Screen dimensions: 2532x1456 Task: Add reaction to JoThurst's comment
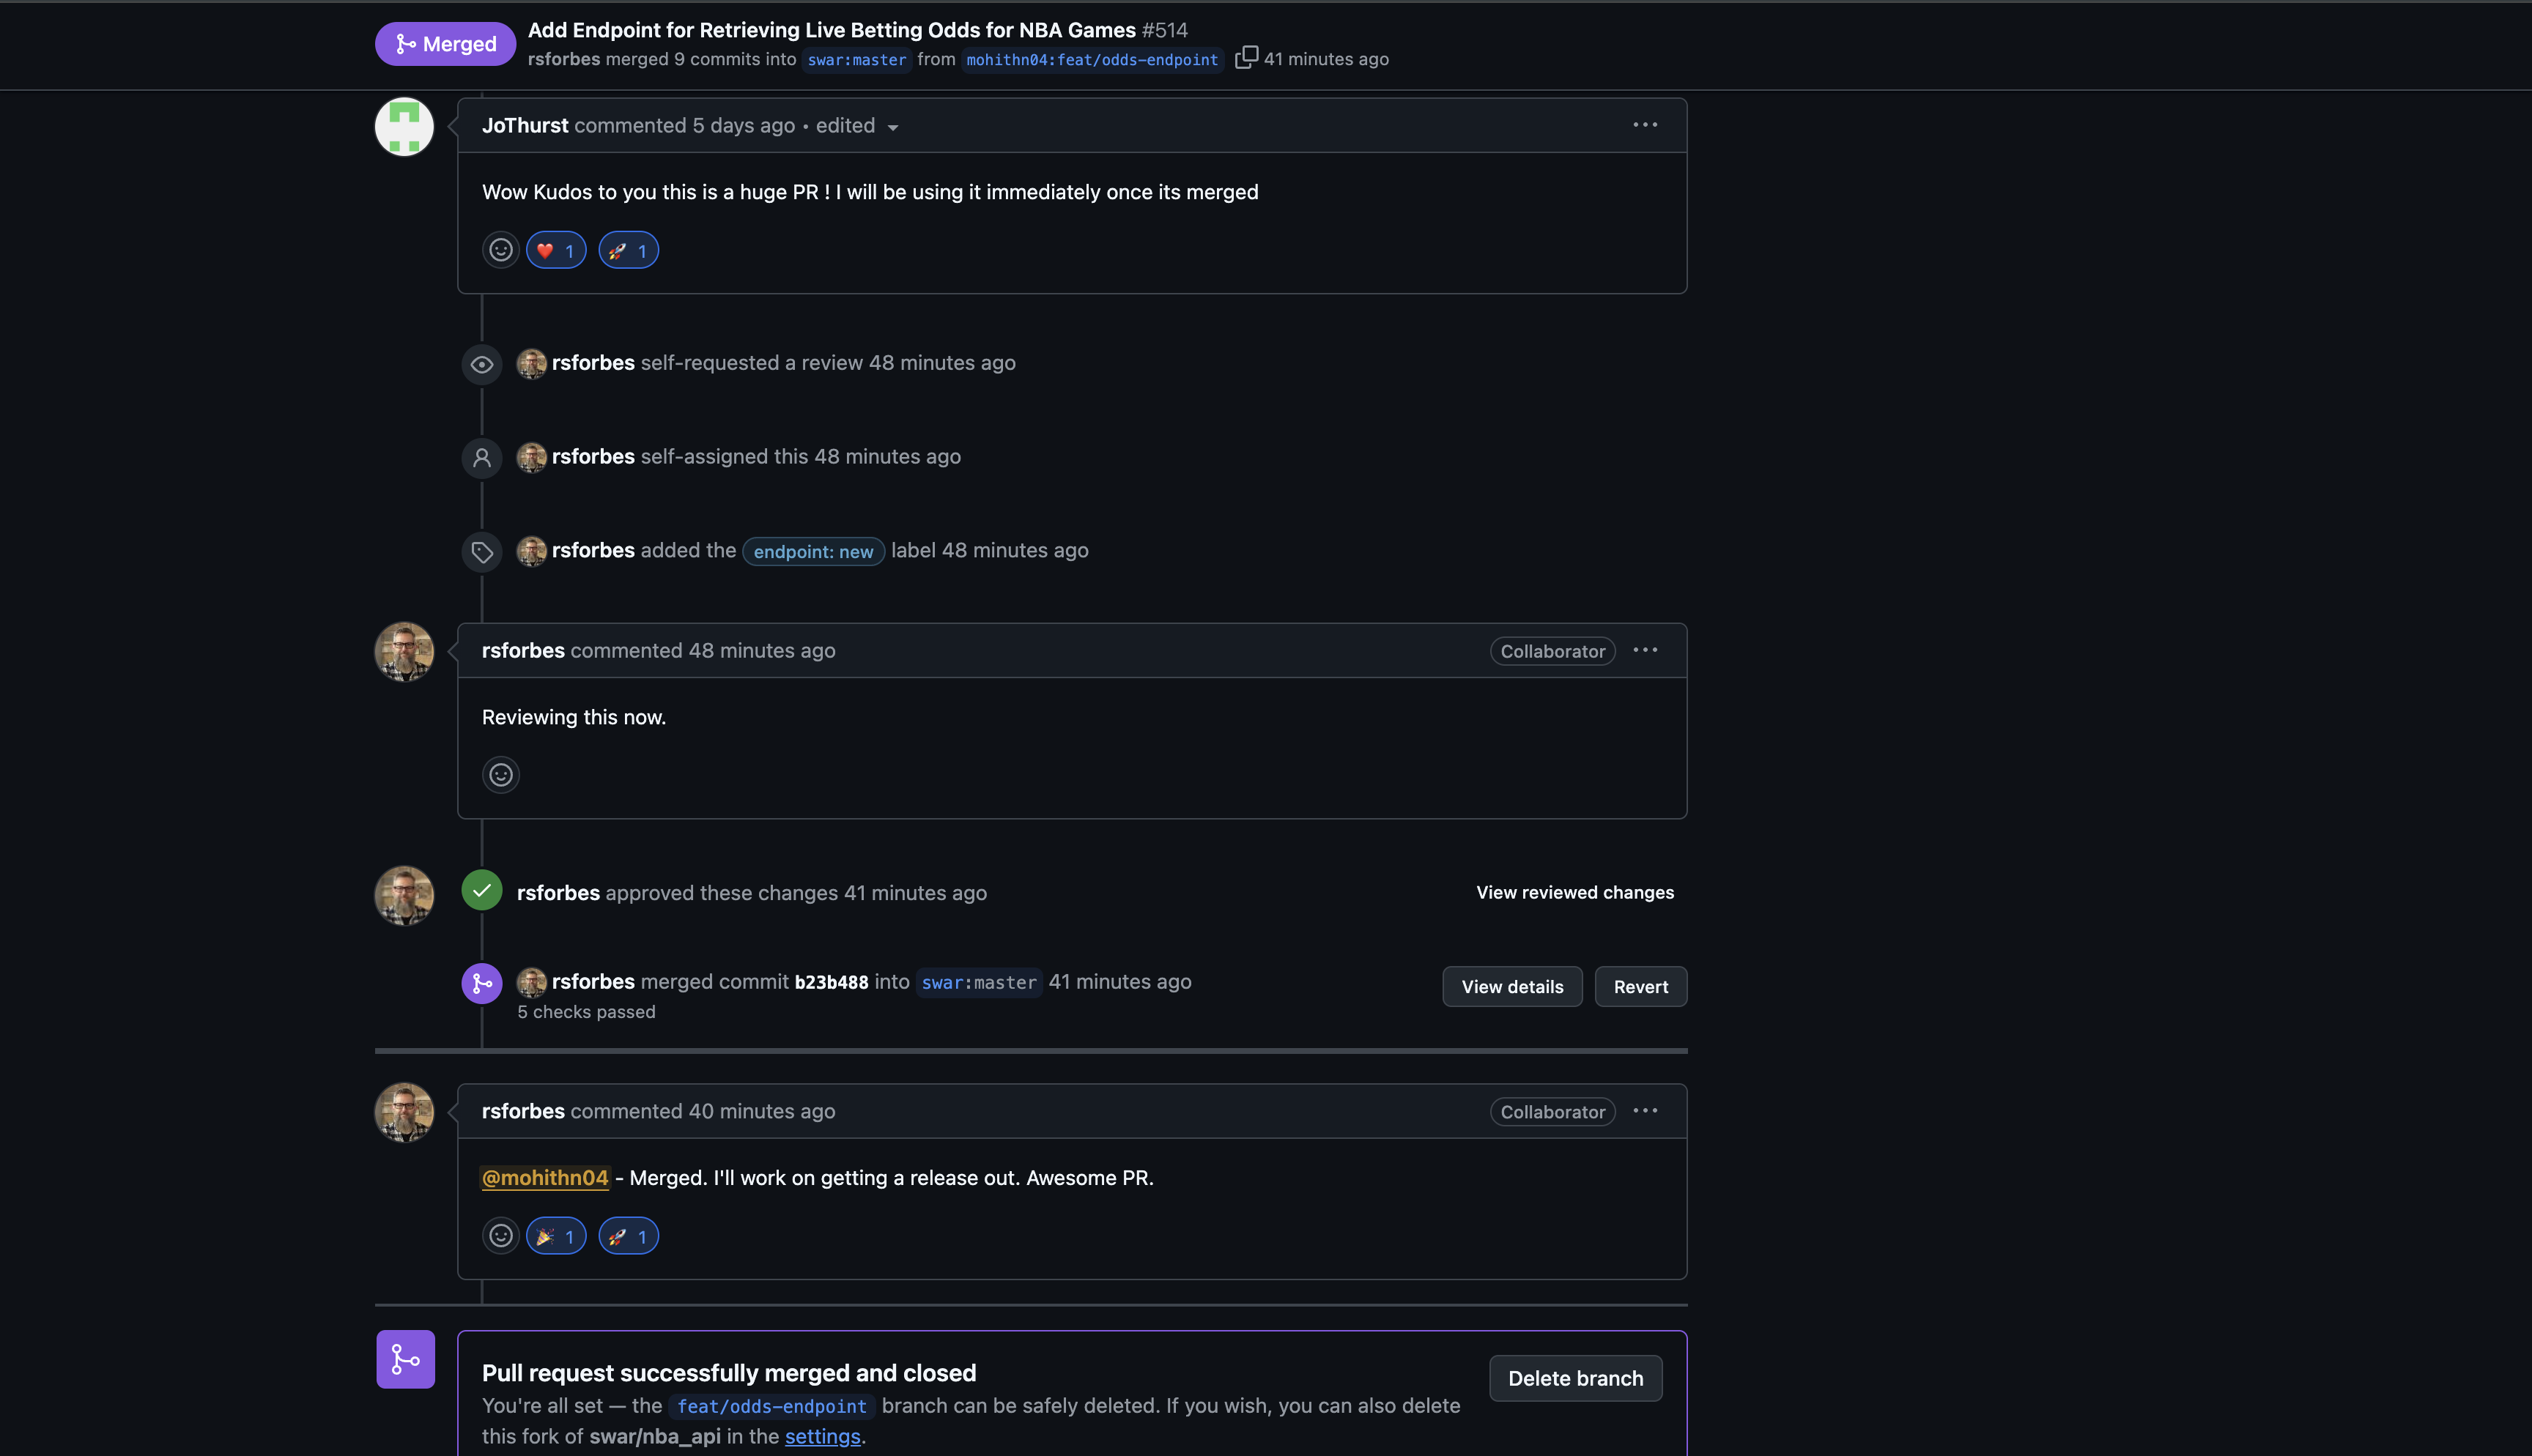[x=500, y=250]
